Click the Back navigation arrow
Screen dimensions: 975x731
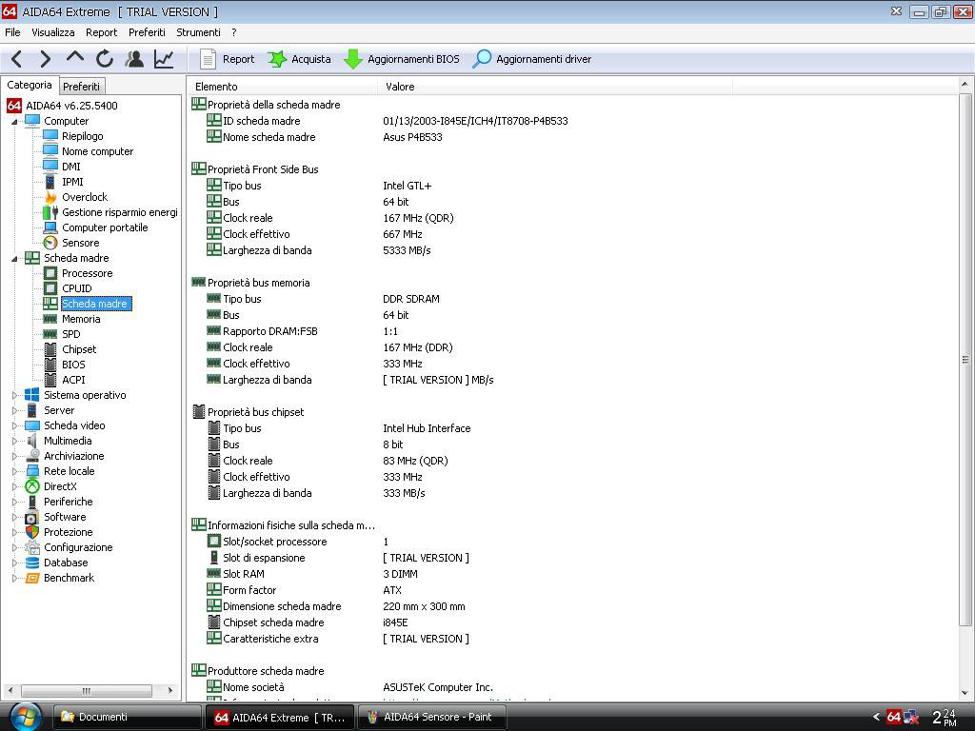click(16, 59)
